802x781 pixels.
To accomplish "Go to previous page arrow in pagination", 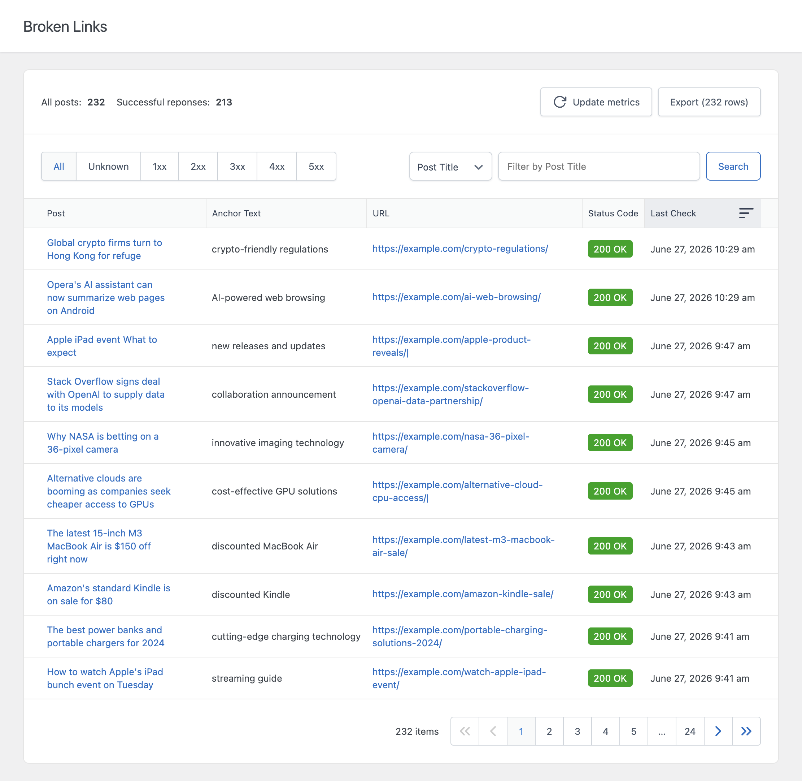I will 493,731.
